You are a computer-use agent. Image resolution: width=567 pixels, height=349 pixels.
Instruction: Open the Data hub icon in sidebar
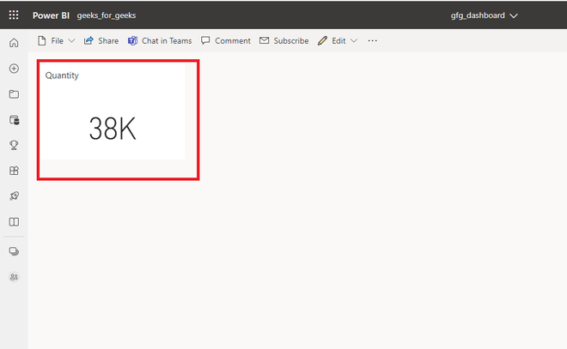(x=14, y=120)
